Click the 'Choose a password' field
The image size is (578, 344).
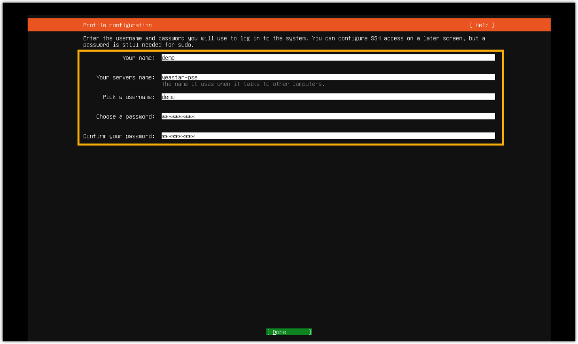point(328,116)
